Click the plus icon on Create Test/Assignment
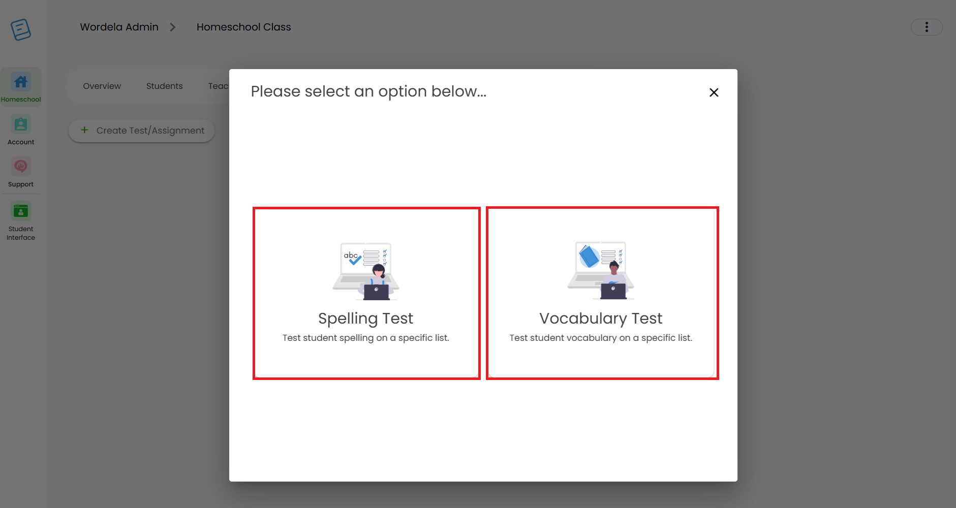This screenshot has height=508, width=956. point(84,130)
